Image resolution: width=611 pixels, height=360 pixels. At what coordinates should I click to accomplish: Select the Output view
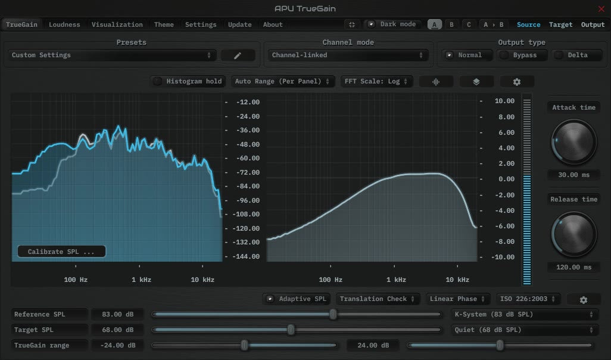pyautogui.click(x=593, y=24)
